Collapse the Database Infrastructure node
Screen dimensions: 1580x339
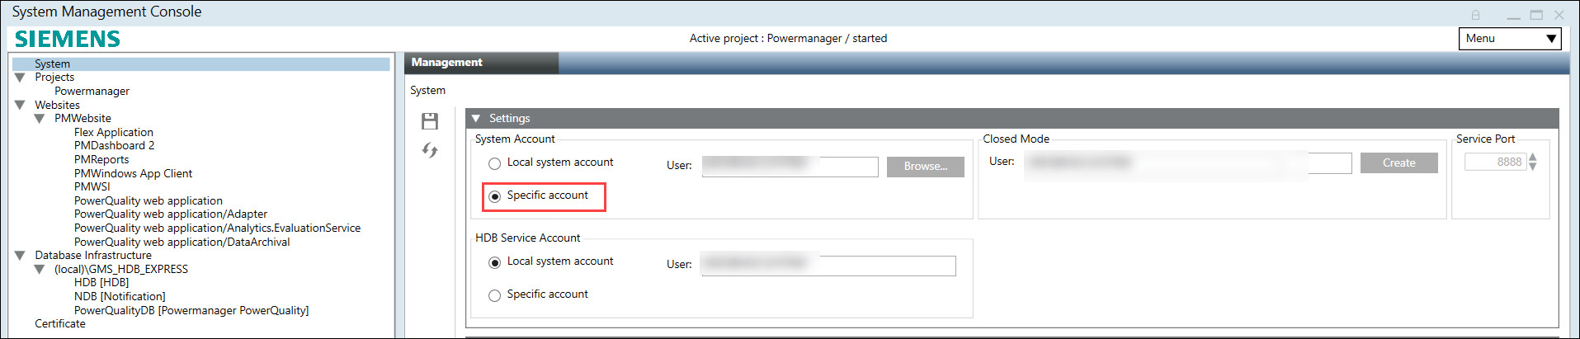(x=20, y=256)
